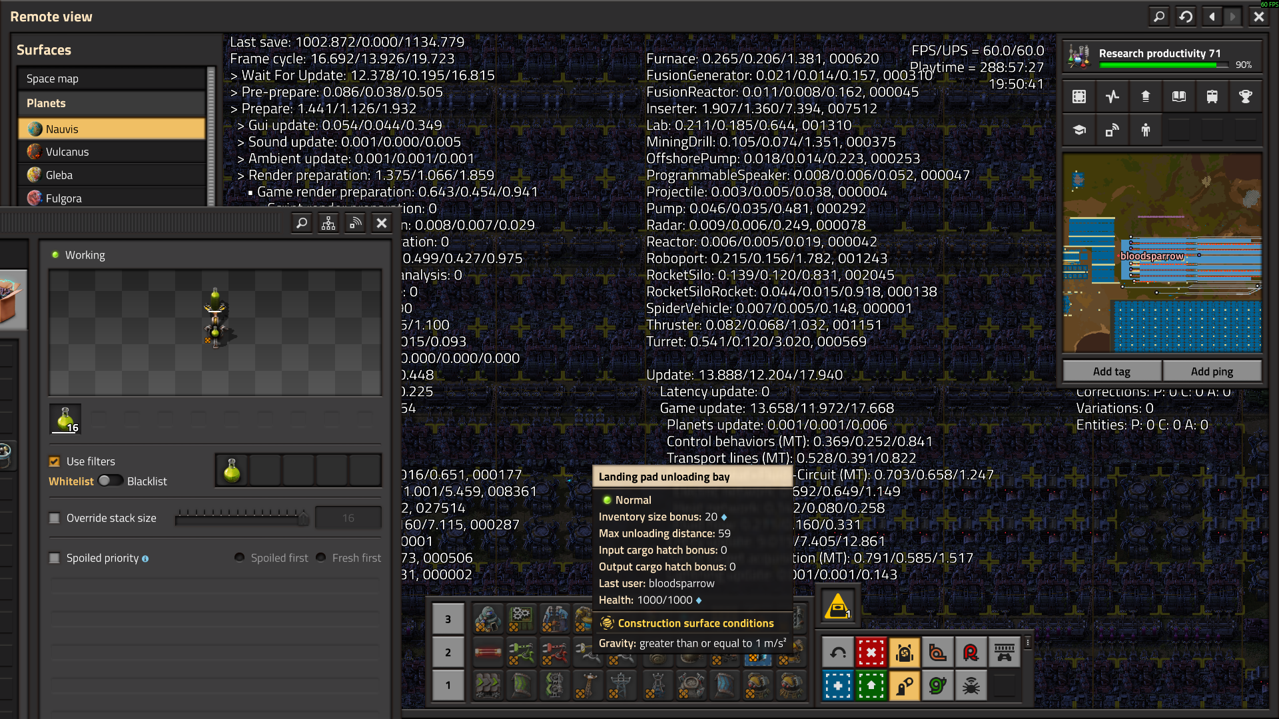Select Fulgora planet in Surfaces

[112, 198]
